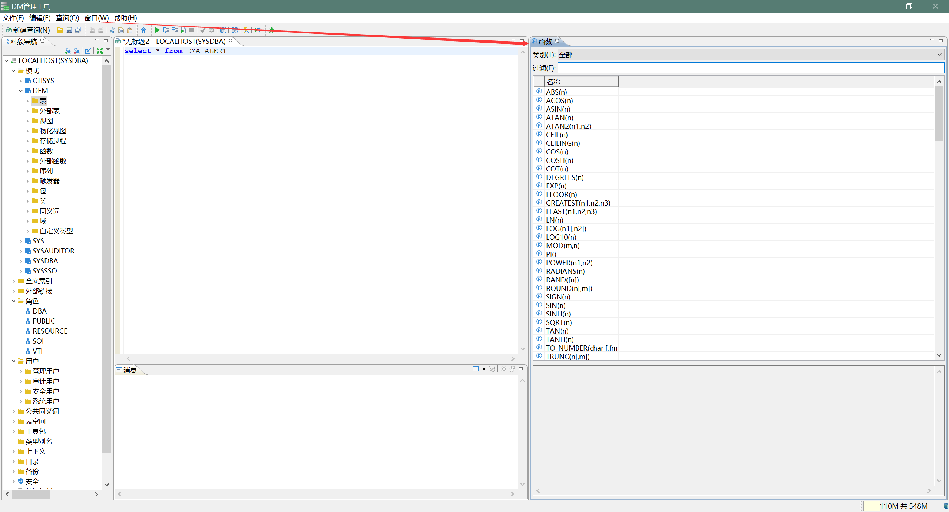The image size is (949, 512).
Task: Select the RESOURCE role in tree
Action: point(50,331)
